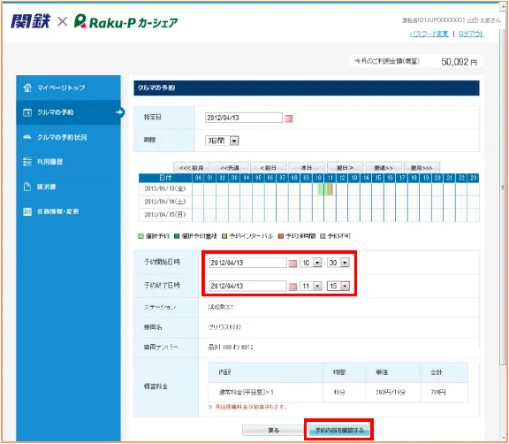Image resolution: width=509 pixels, height=444 pixels.
Task: Click the page's vertical scrollbar
Action: pos(503,188)
